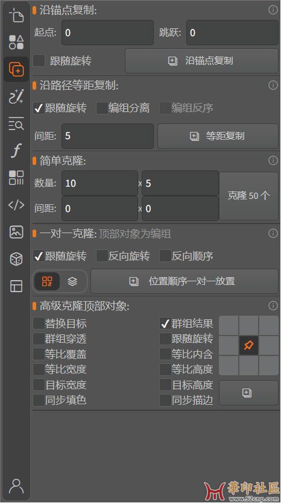
Task: Enable 反向旋转 checkbox
Action: [x=102, y=256]
